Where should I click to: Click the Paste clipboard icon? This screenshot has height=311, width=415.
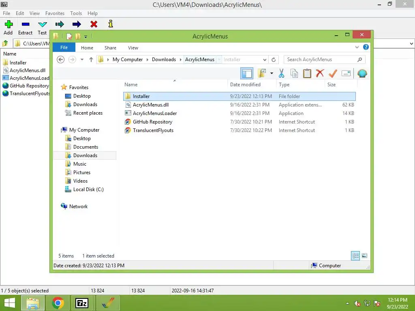(x=307, y=74)
